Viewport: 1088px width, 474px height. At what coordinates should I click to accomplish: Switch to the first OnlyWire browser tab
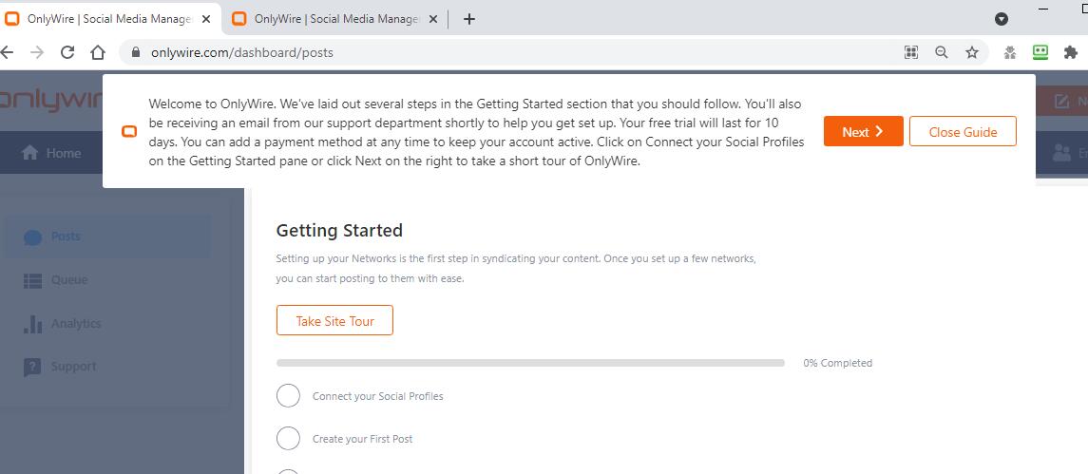[x=111, y=19]
